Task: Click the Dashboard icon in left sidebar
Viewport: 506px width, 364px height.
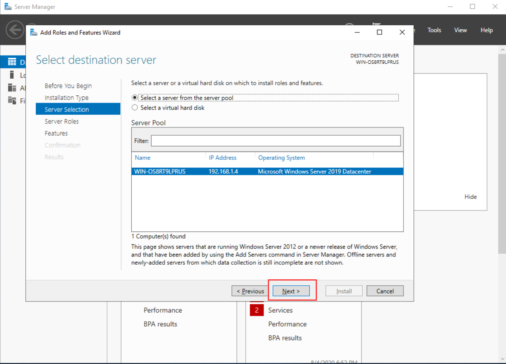Action: [x=13, y=62]
